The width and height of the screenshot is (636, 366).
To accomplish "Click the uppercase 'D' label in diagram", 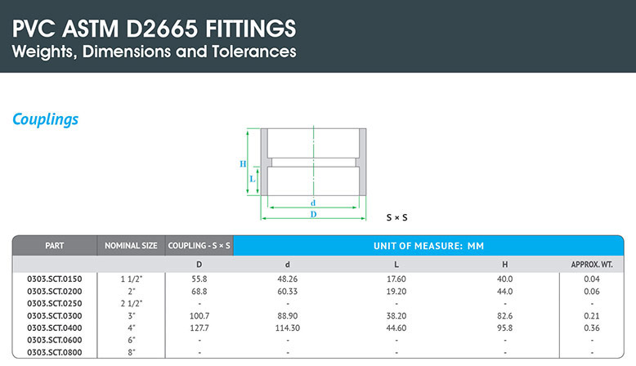I will pos(313,214).
